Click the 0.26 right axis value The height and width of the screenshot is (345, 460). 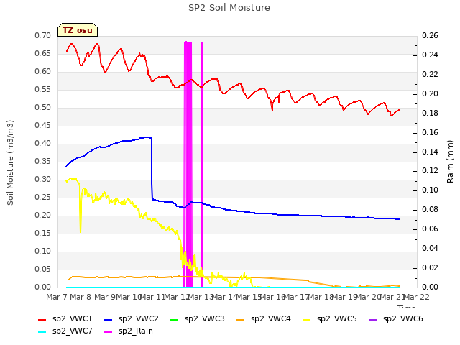[x=430, y=35]
